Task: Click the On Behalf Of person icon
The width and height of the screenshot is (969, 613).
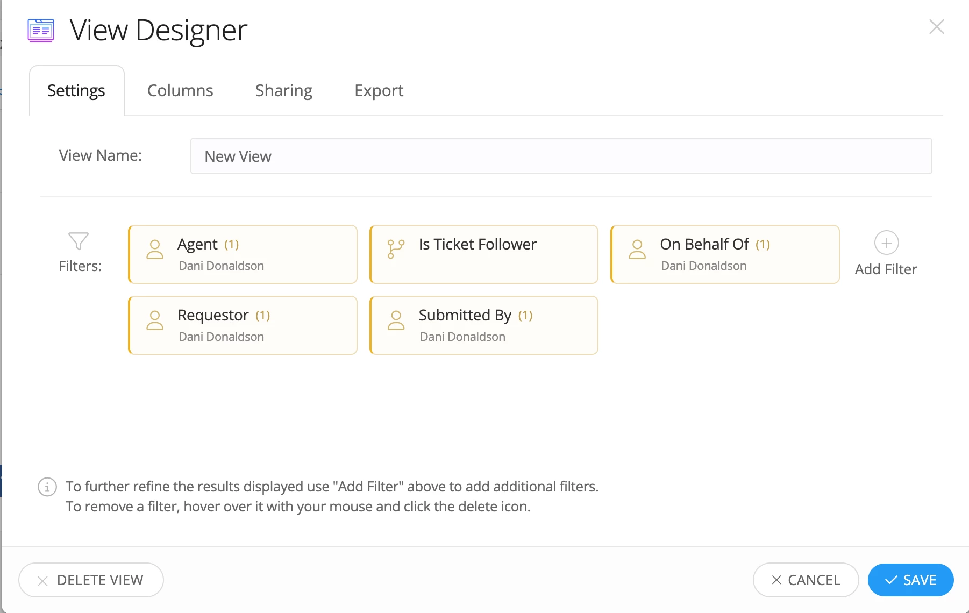Action: click(x=637, y=249)
